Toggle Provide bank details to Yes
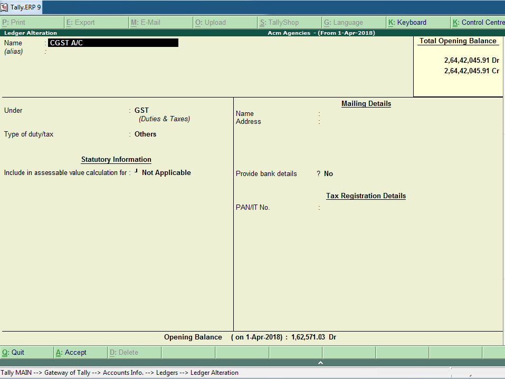The width and height of the screenshot is (505, 379). click(328, 173)
